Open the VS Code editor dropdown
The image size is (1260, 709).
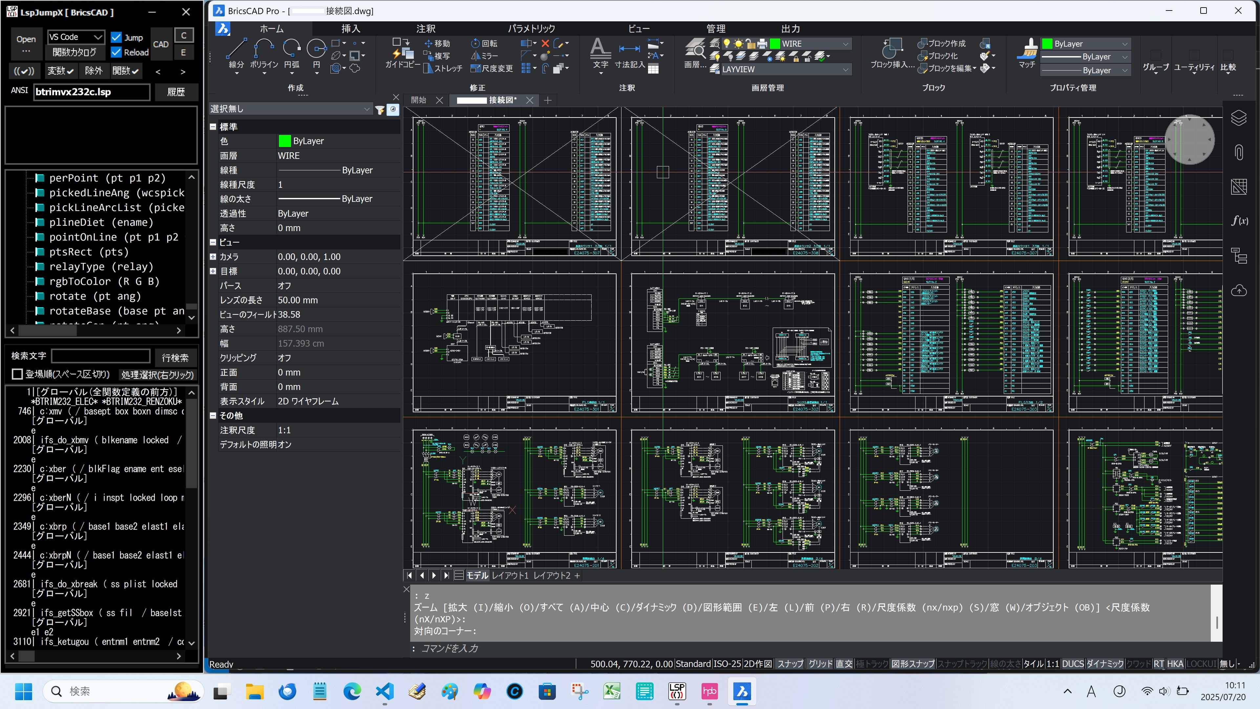(76, 37)
